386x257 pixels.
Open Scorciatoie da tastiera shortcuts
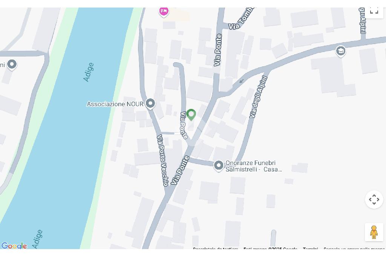click(x=215, y=249)
